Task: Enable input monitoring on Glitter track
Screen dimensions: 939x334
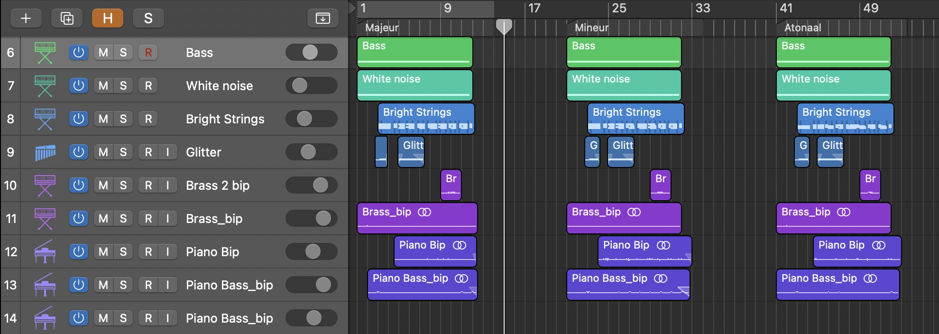Action: tap(167, 152)
